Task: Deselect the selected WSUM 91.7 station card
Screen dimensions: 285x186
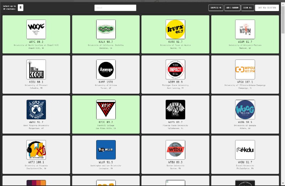Action: pyautogui.click(x=245, y=46)
